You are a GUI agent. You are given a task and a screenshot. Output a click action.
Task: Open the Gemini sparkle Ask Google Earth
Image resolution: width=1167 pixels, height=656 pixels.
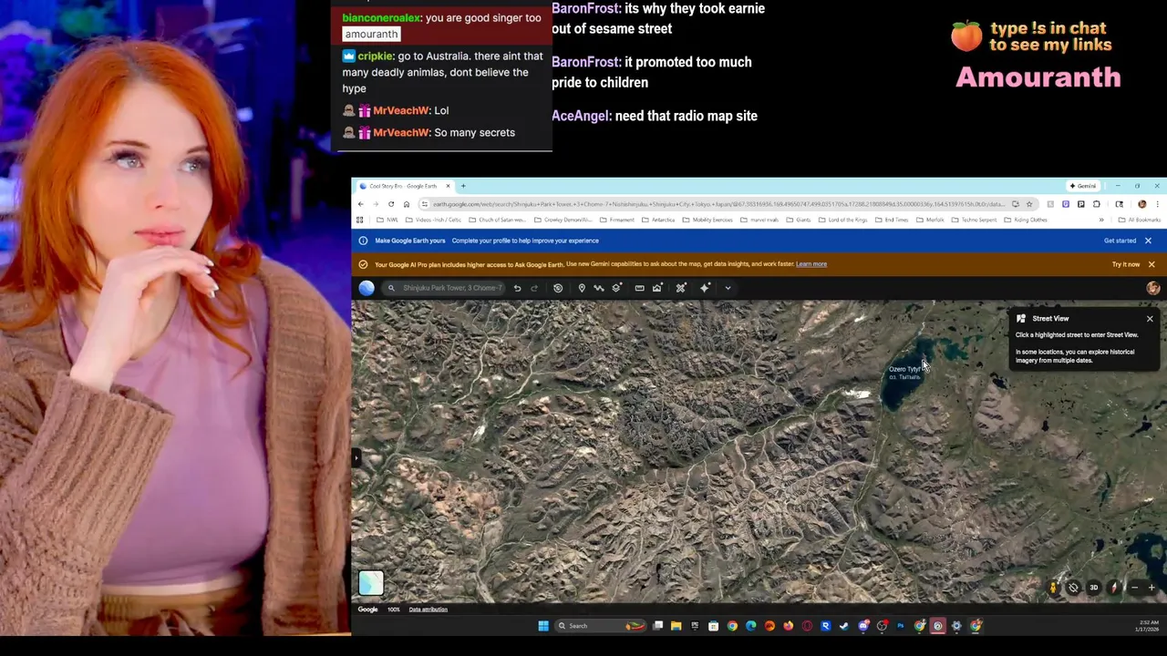(x=705, y=288)
